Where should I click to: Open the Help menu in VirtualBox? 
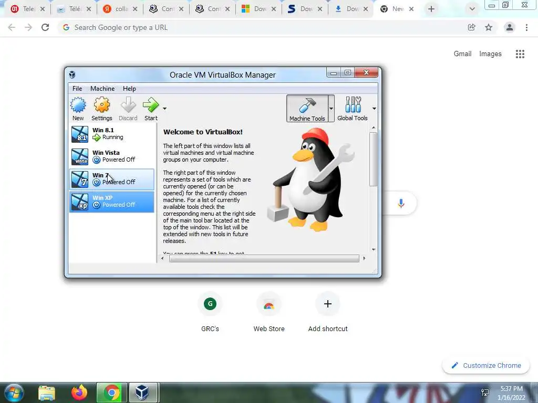coord(129,88)
